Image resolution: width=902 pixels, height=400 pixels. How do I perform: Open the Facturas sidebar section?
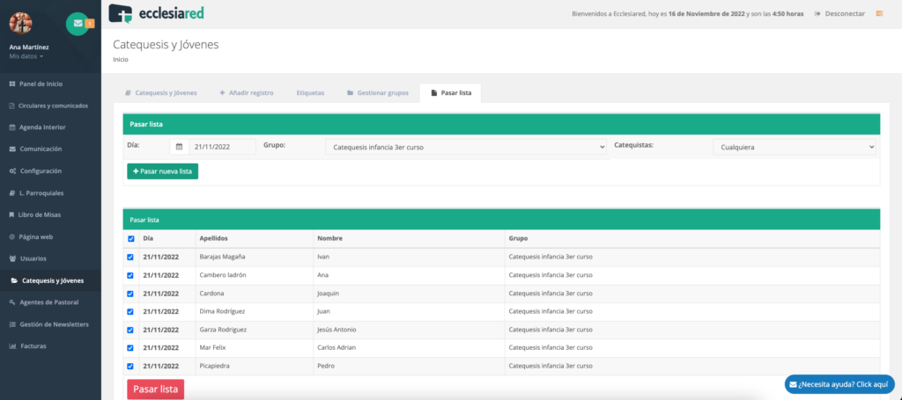pyautogui.click(x=33, y=345)
